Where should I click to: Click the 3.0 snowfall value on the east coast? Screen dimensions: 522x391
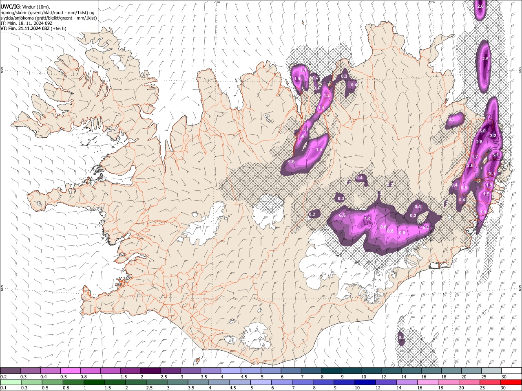[x=482, y=131]
